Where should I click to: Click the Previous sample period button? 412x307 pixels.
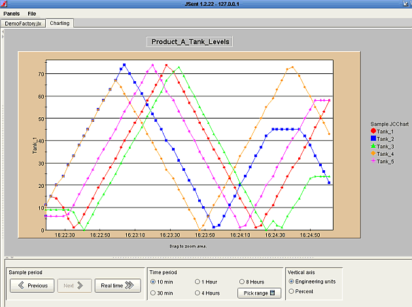pos(32,285)
